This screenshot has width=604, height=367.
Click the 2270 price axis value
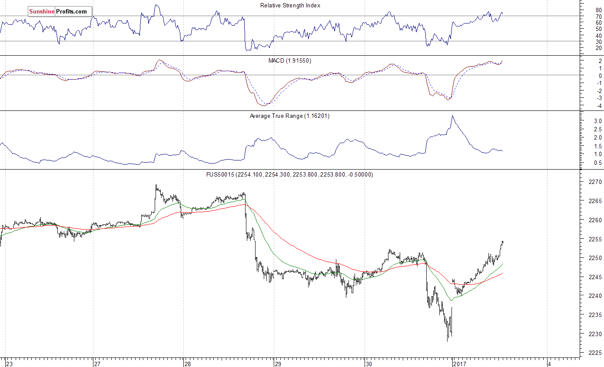point(595,182)
